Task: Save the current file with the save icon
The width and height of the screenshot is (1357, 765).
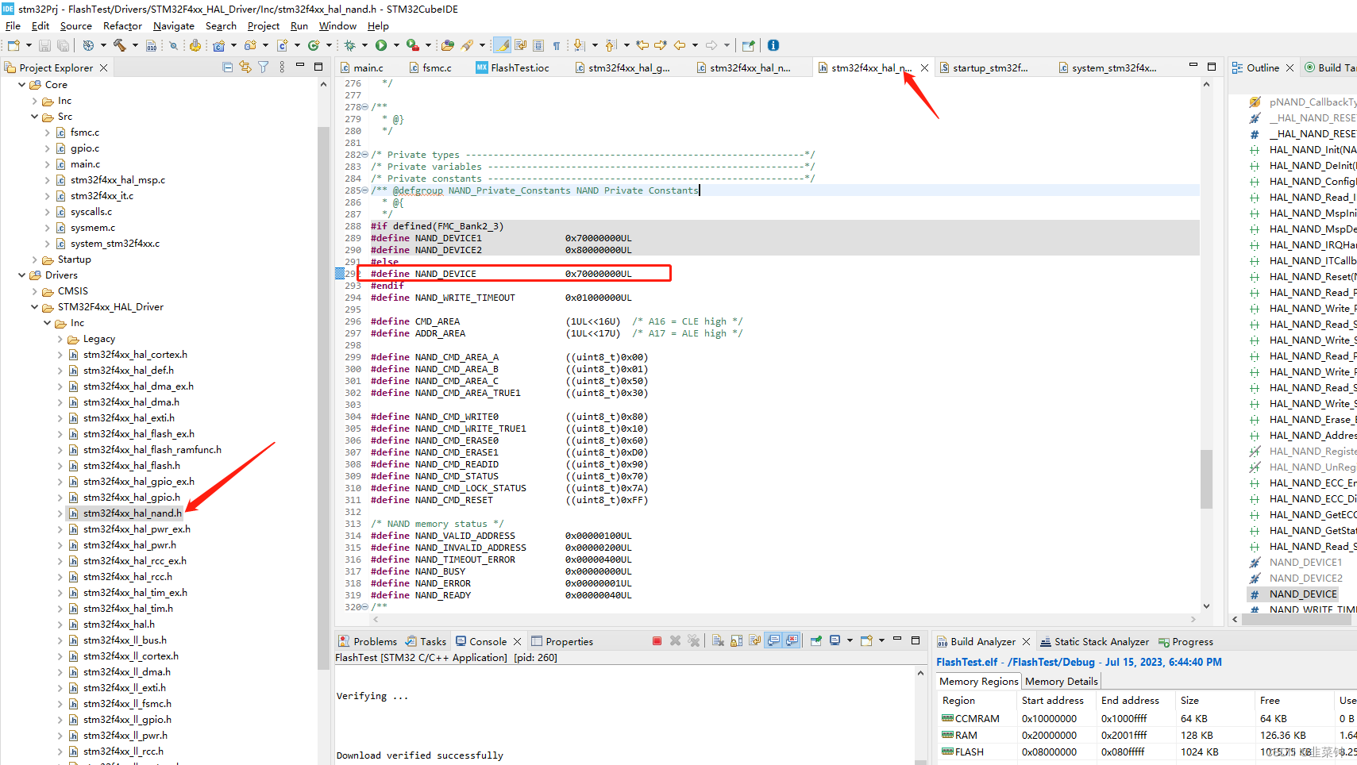Action: (44, 45)
